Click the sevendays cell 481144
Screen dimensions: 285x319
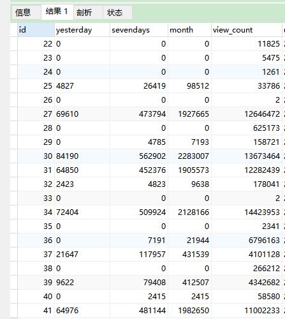coord(139,311)
